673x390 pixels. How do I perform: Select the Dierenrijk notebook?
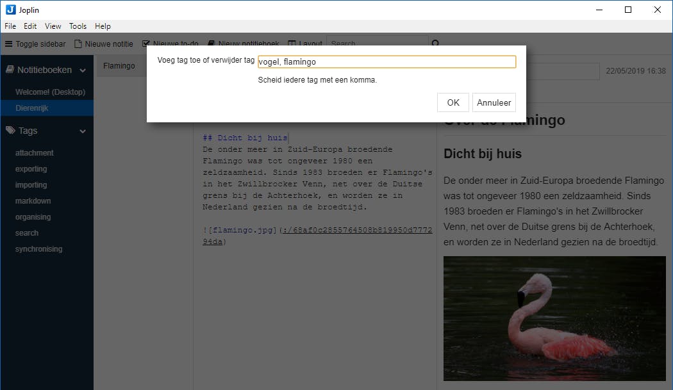coord(47,108)
